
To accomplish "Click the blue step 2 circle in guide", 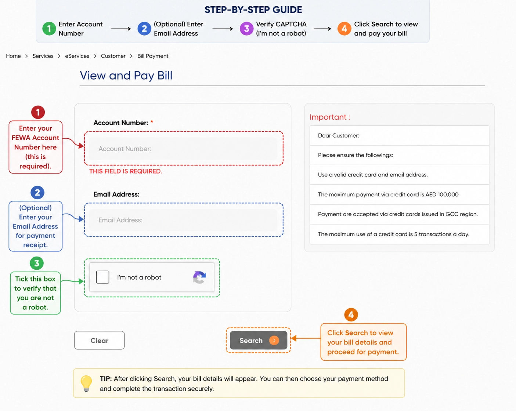I will point(144,29).
